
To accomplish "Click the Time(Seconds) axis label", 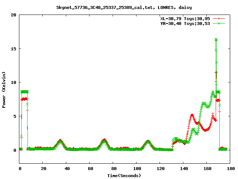I will tap(124, 176).
